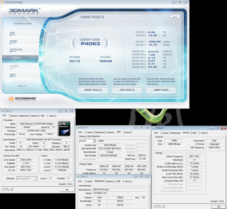Click the Submit Results button
Viewport: 227px width, 209px height.
coord(93,90)
